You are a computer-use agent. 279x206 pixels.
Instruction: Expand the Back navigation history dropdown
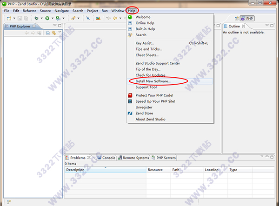point(120,18)
